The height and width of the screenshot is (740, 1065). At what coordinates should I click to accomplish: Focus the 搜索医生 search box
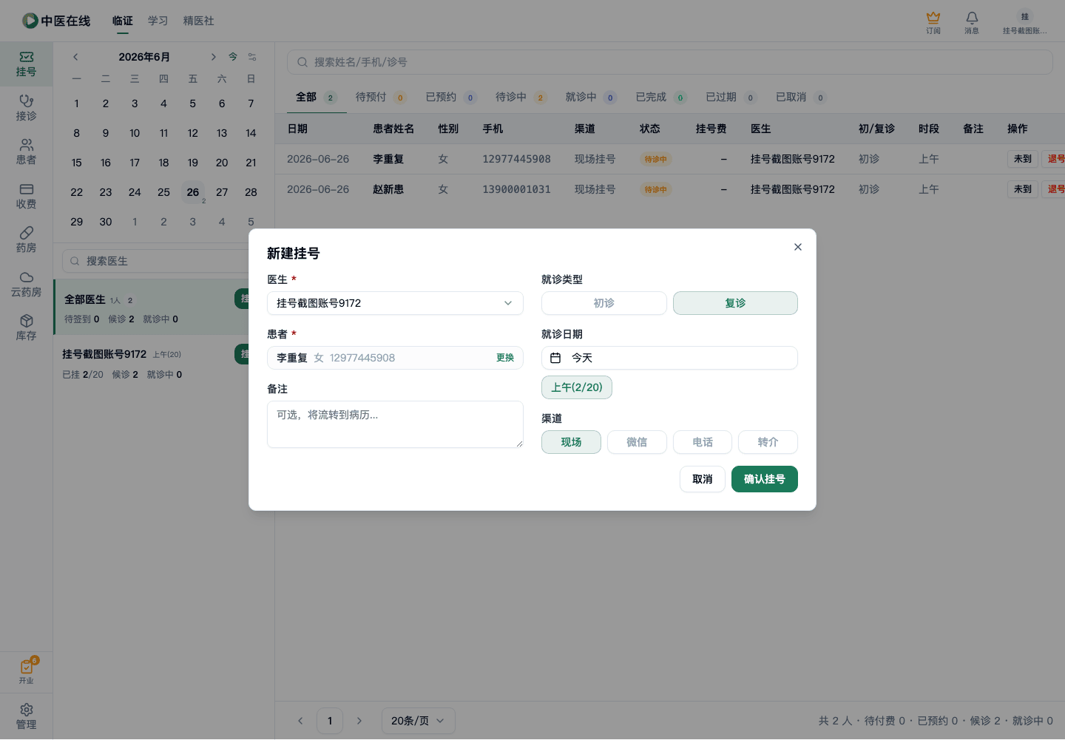(163, 261)
